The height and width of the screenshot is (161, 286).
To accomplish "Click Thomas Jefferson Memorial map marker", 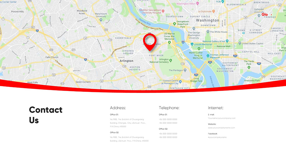I will coord(208,56).
